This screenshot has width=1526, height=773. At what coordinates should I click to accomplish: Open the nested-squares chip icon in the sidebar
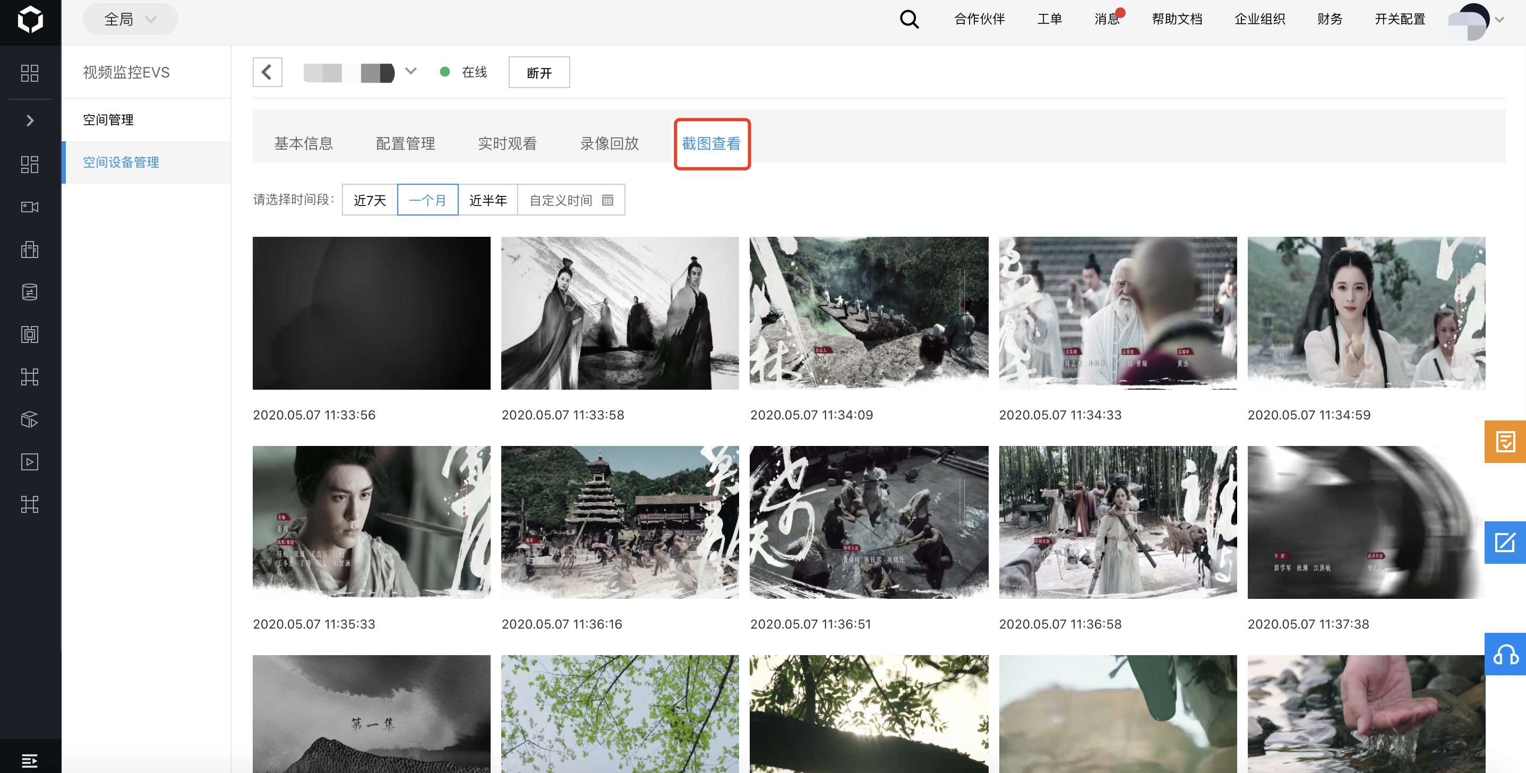coord(30,334)
